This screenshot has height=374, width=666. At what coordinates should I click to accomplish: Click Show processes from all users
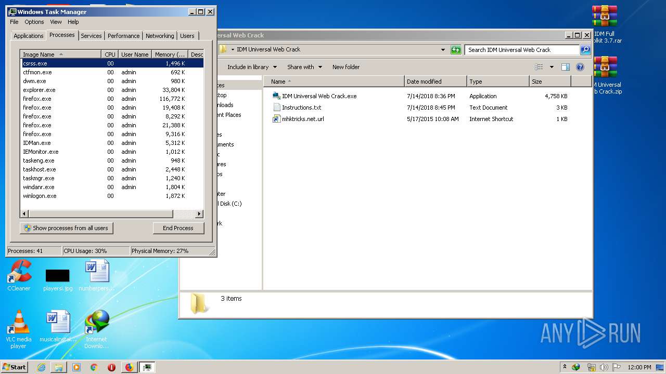click(x=67, y=228)
